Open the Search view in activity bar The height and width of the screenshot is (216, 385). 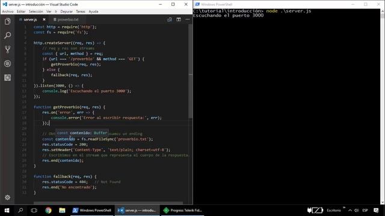(7, 35)
